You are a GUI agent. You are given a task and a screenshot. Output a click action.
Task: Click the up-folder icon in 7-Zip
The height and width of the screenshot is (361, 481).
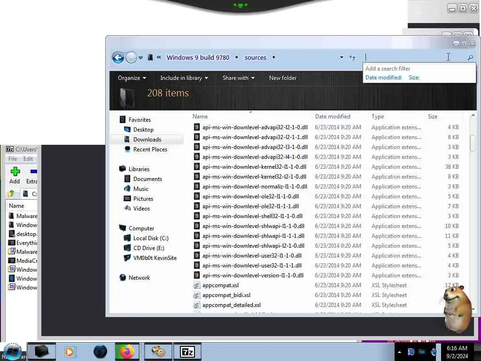(x=11, y=194)
